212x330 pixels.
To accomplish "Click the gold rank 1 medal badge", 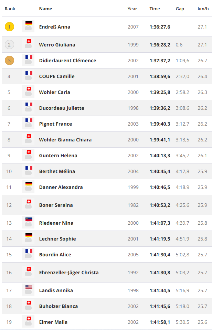I will point(9,27).
